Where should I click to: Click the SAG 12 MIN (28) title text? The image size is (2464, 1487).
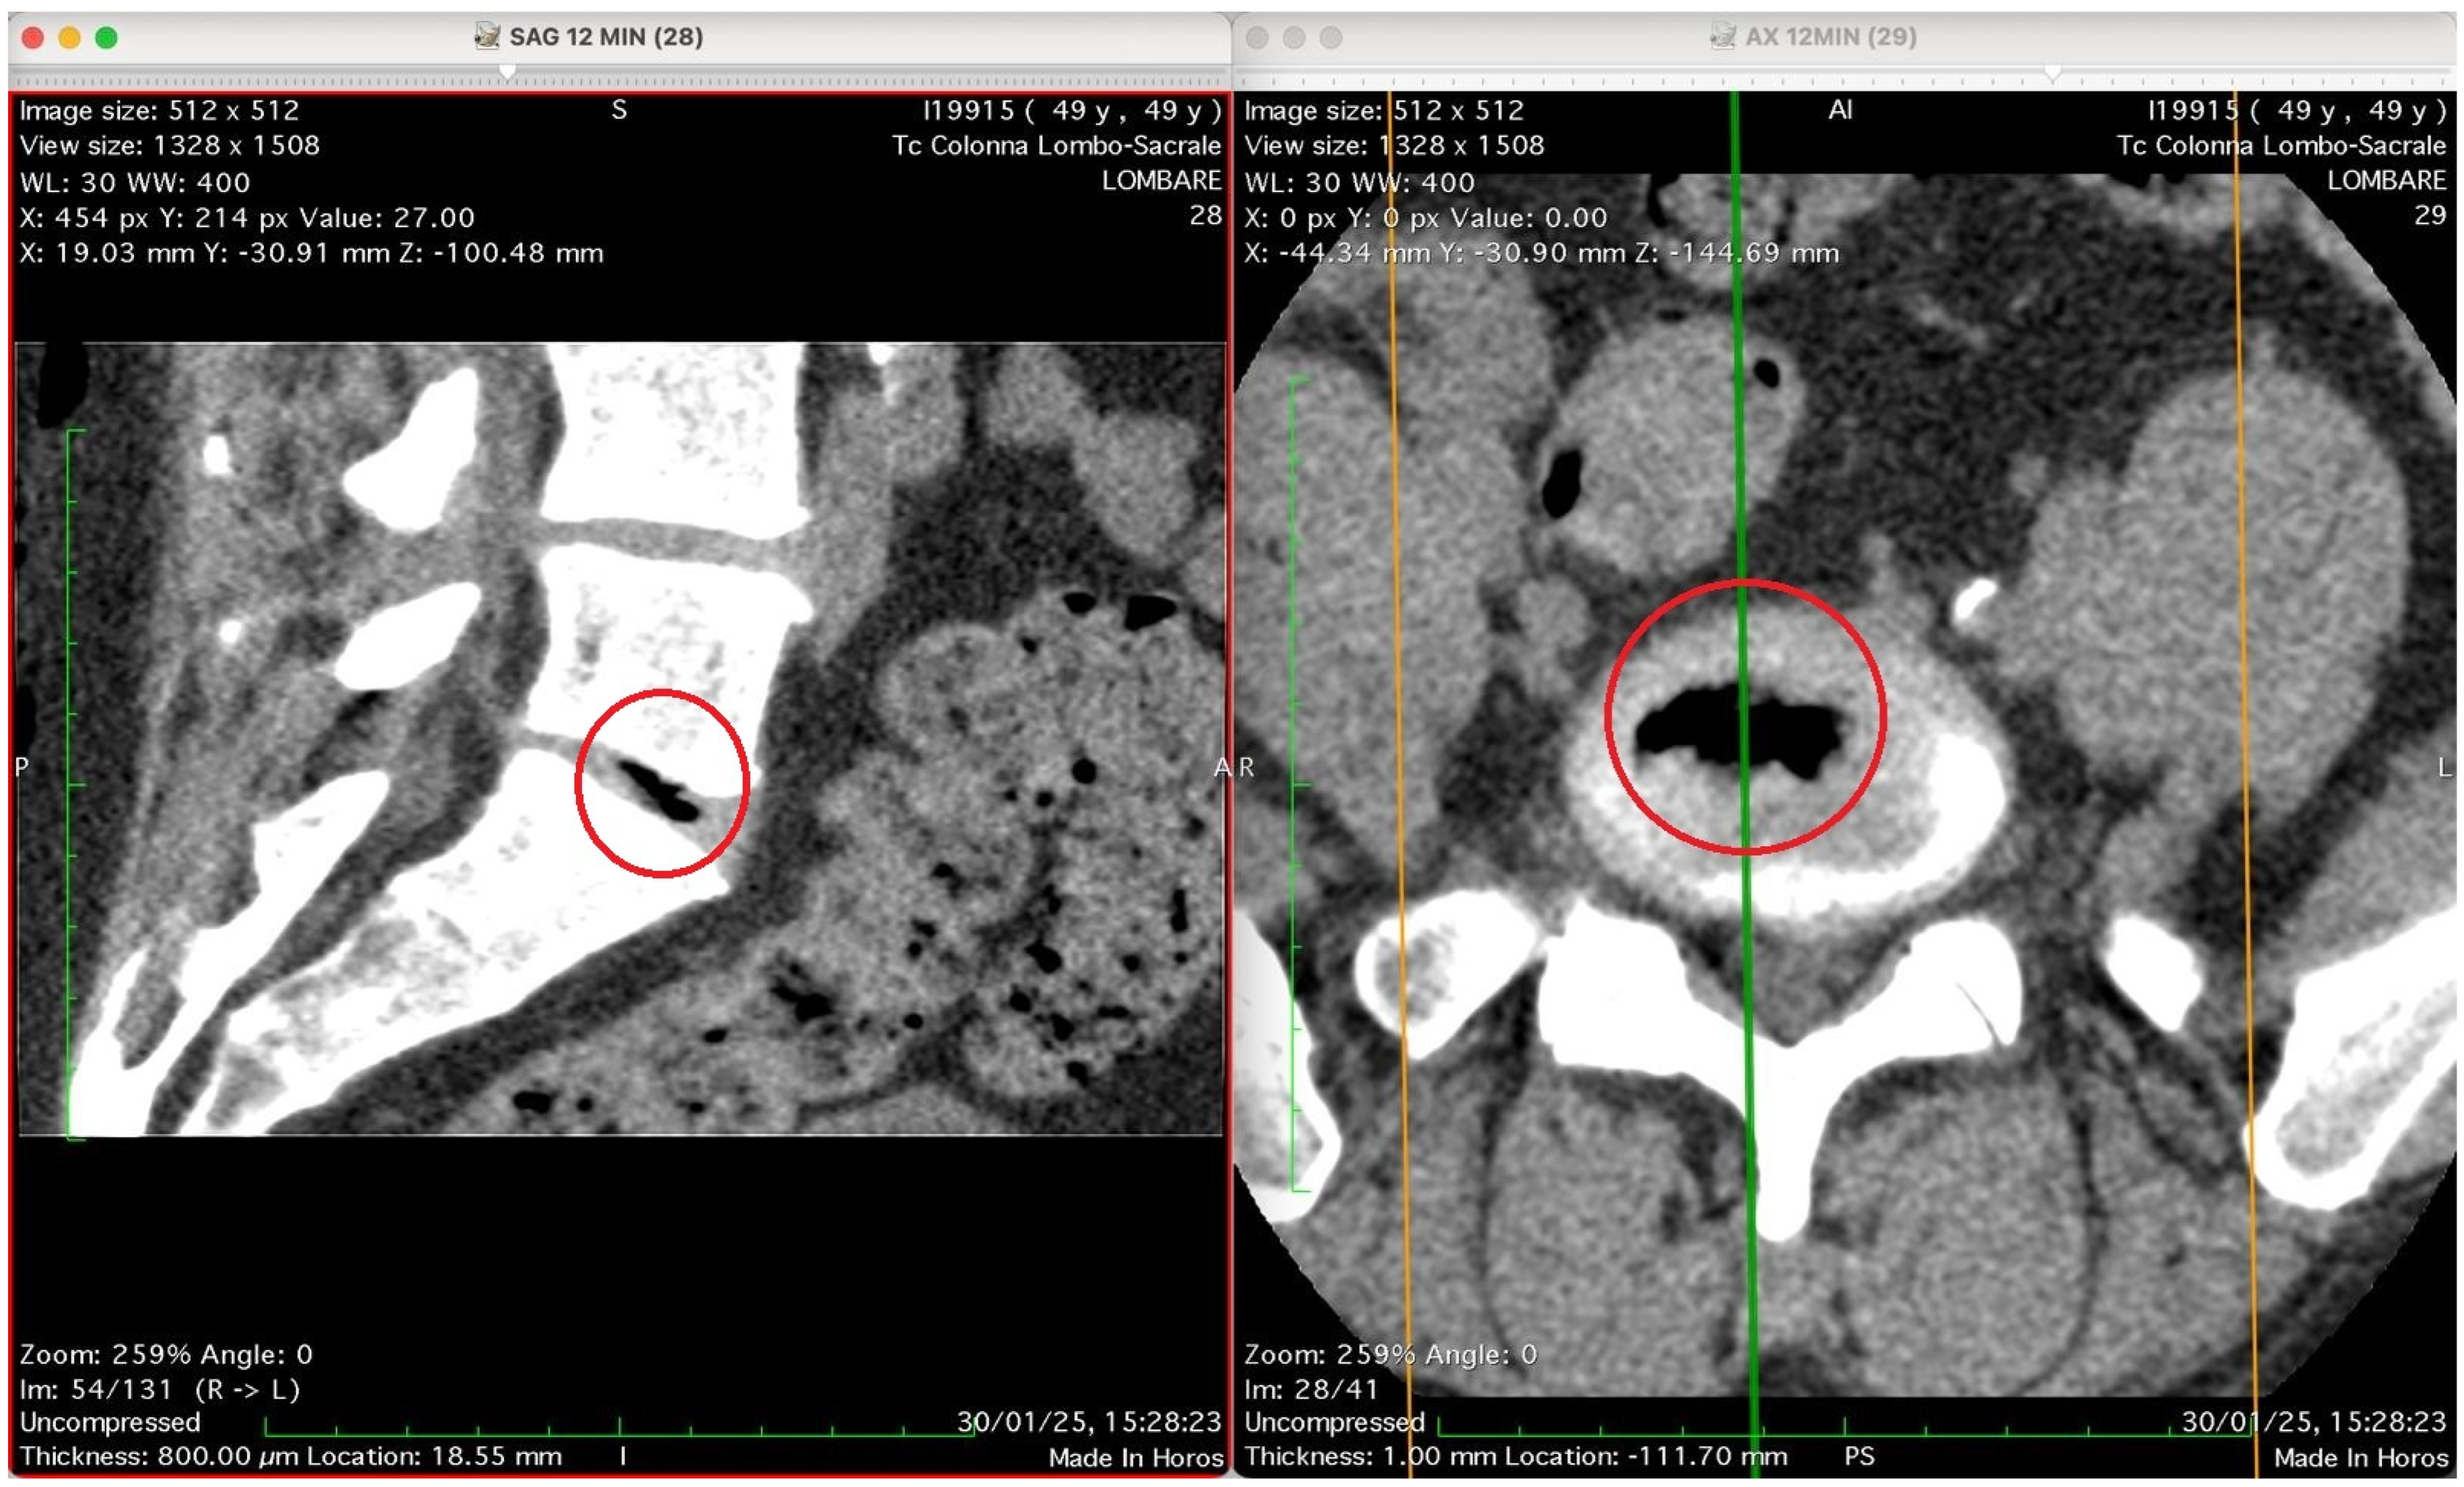[606, 37]
